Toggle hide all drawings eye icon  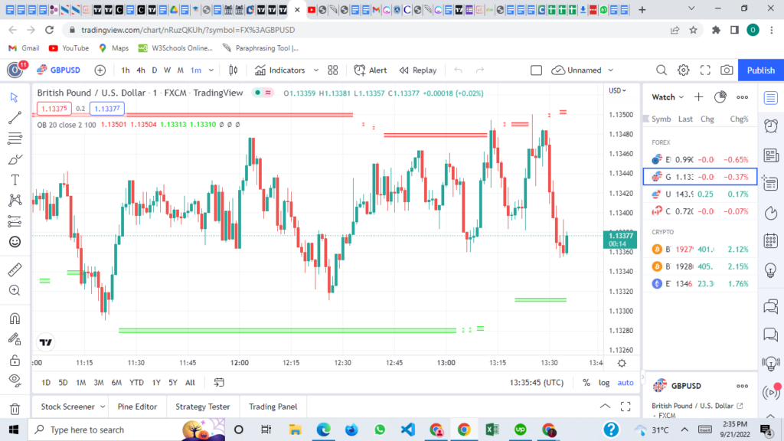(x=15, y=381)
